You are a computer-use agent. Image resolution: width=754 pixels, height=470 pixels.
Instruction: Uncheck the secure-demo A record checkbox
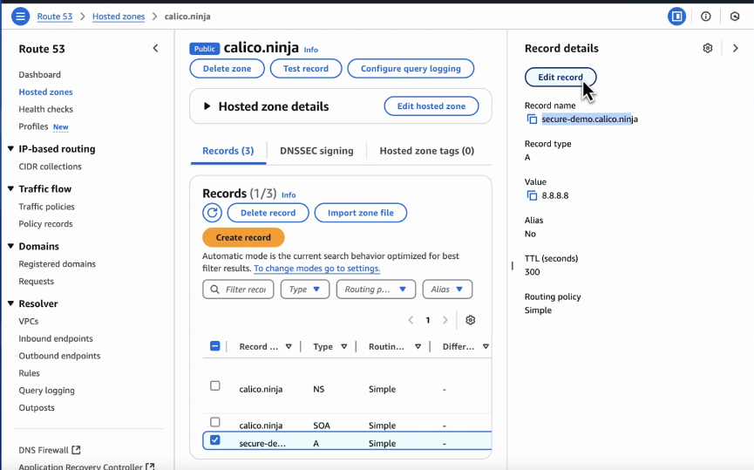coord(215,440)
